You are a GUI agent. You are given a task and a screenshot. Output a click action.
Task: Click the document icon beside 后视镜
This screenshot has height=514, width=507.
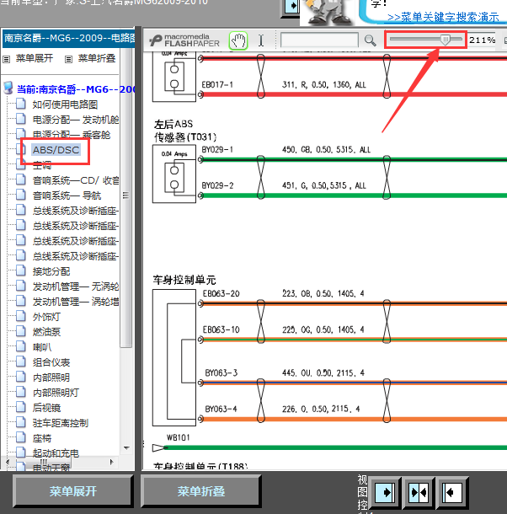pyautogui.click(x=21, y=407)
